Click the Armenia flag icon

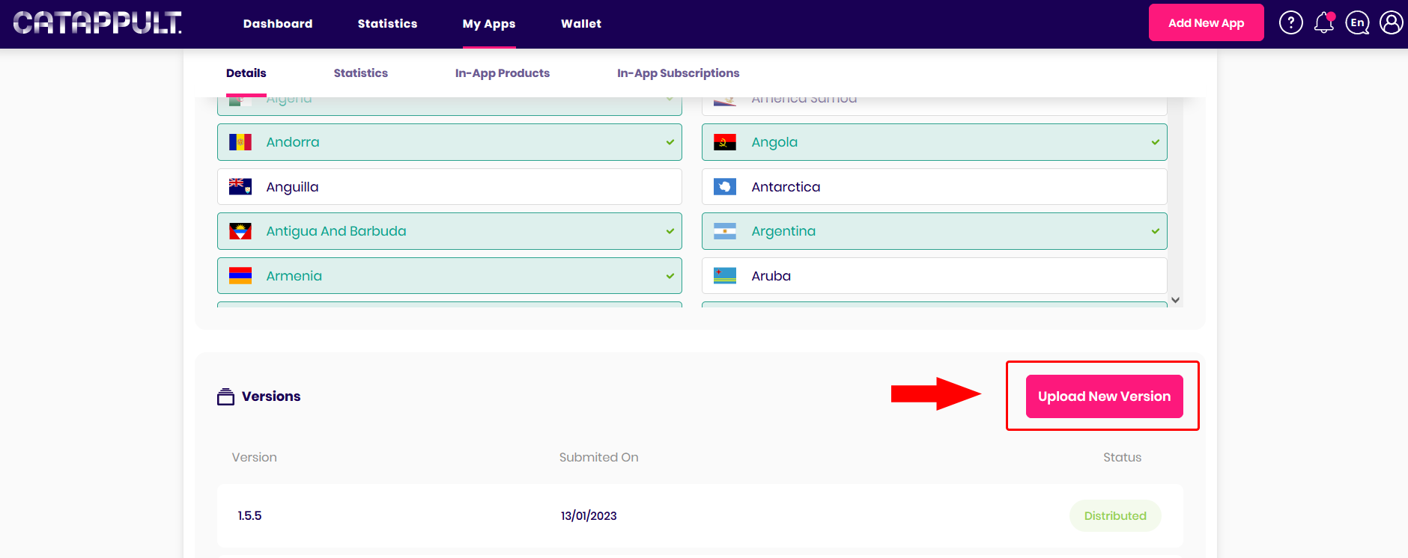click(240, 275)
